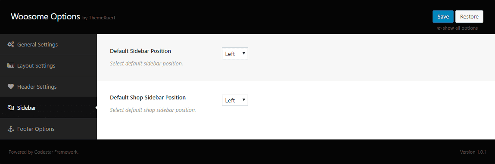Switch to the Layout Settings tab
This screenshot has width=495, height=164.
pos(48,65)
